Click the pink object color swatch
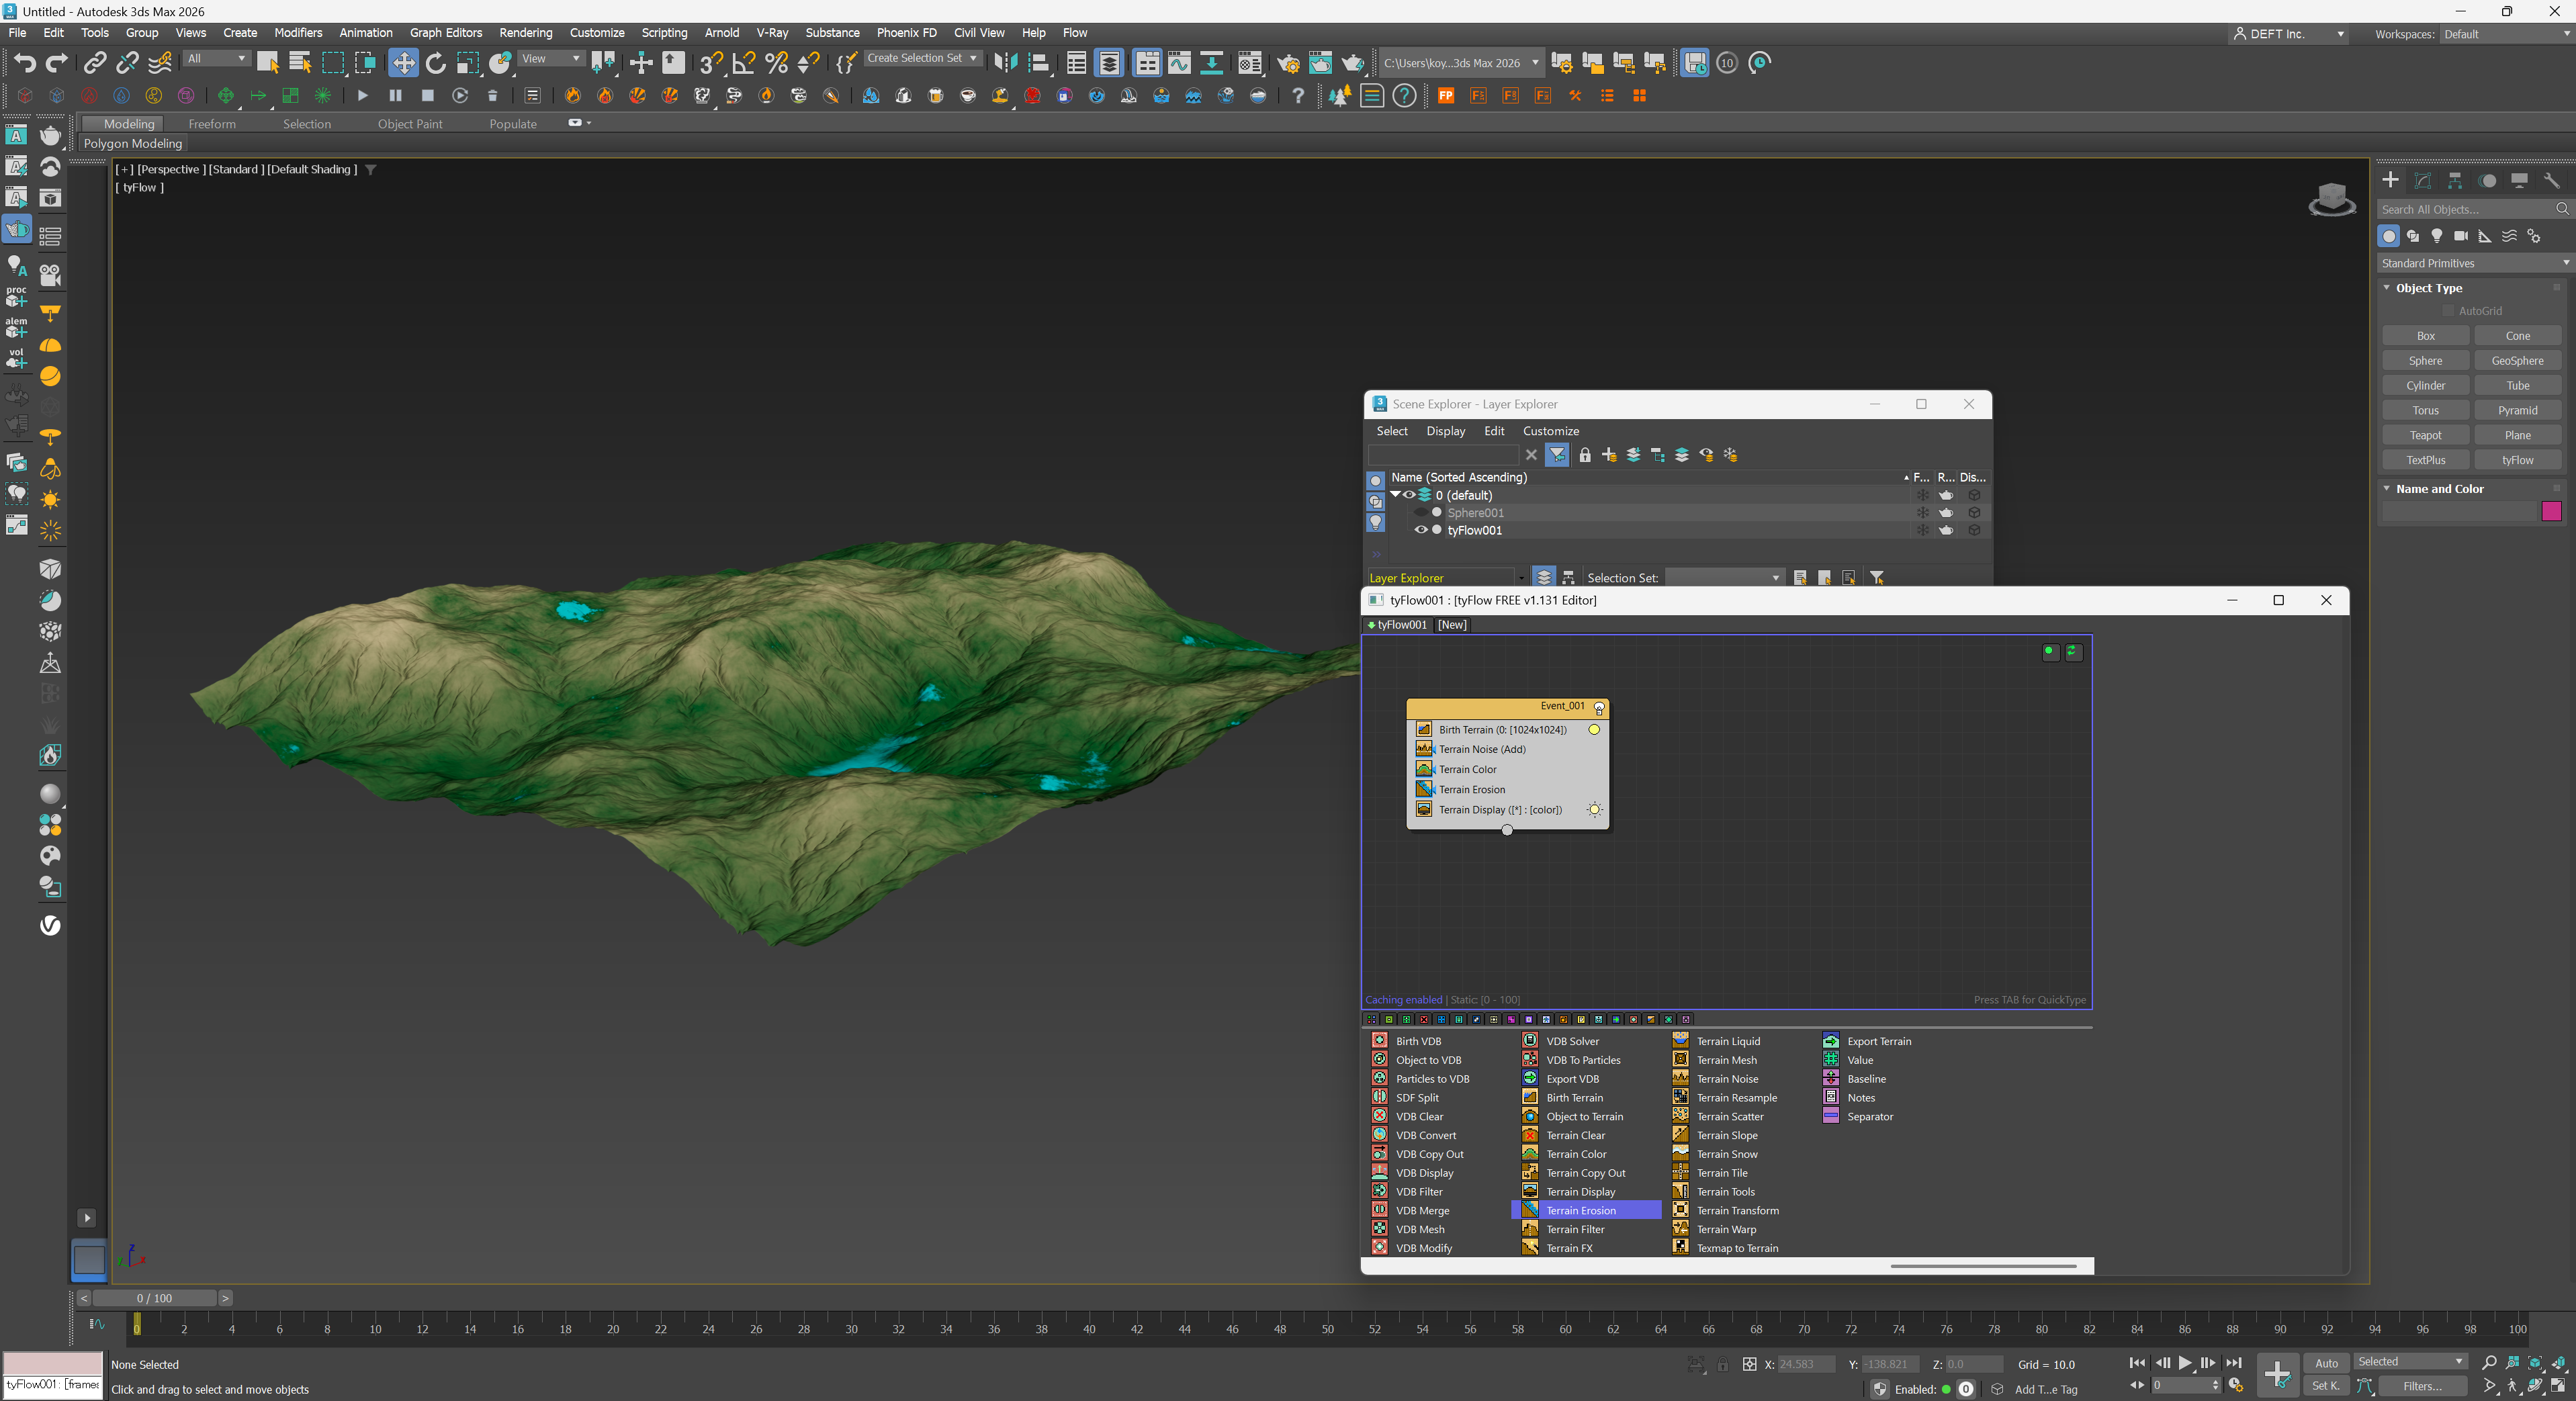The image size is (2576, 1401). 2551,511
